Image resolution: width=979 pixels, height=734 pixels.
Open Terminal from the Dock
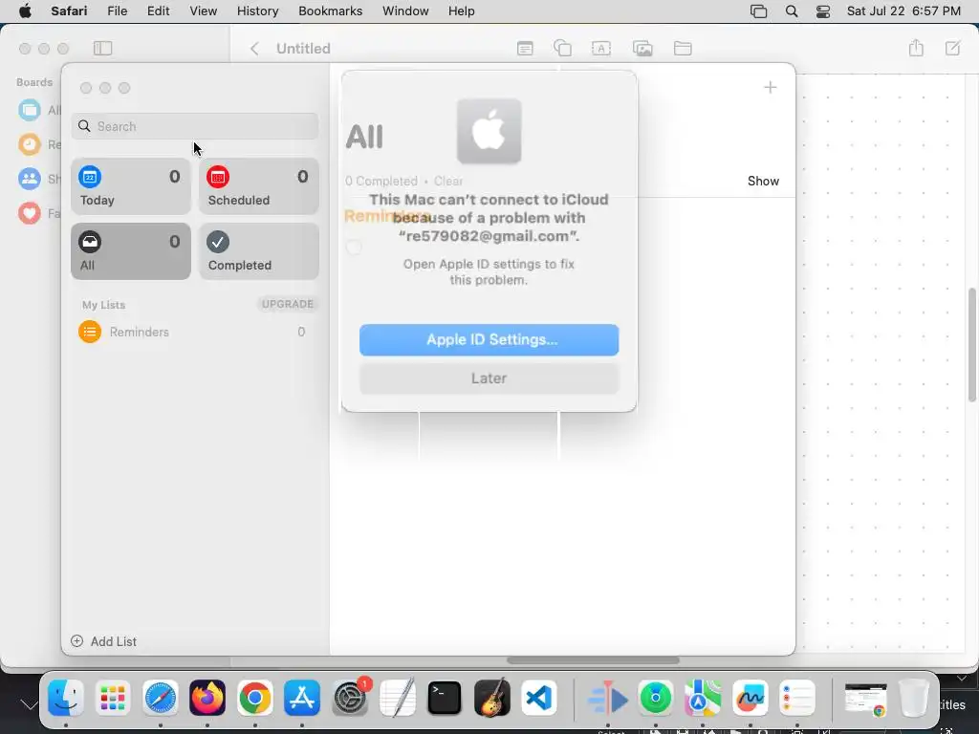445,698
